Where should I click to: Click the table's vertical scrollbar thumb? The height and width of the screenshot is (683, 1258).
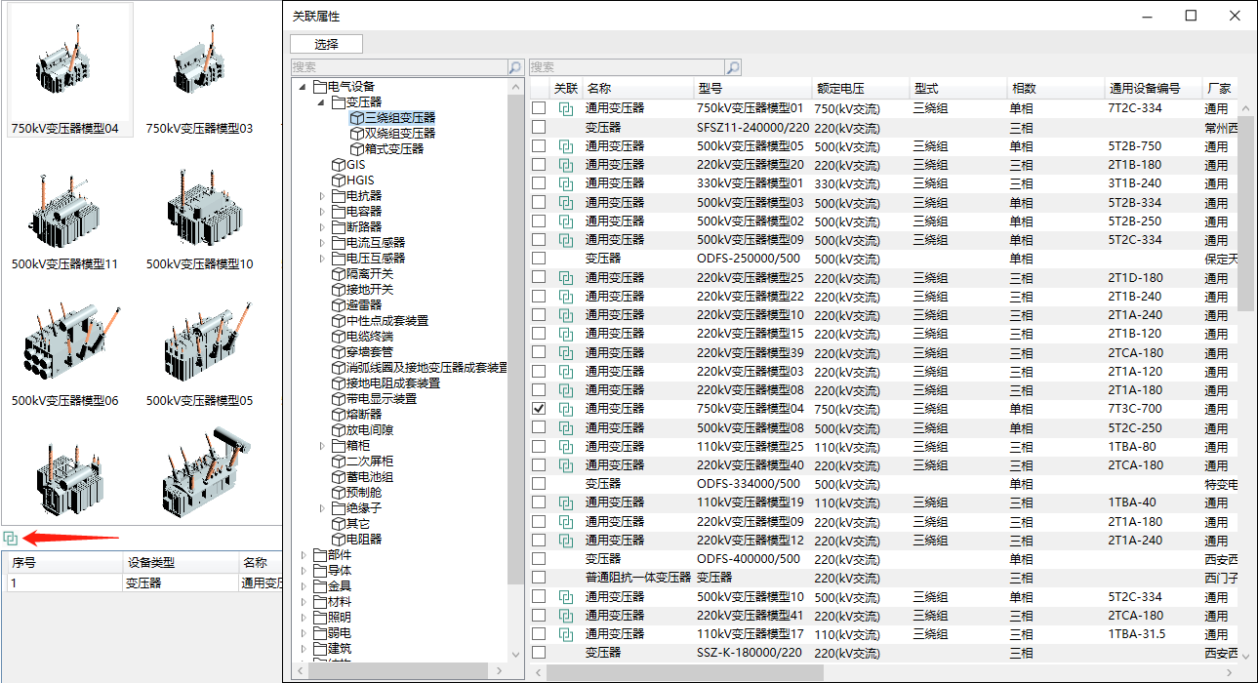coord(1245,215)
